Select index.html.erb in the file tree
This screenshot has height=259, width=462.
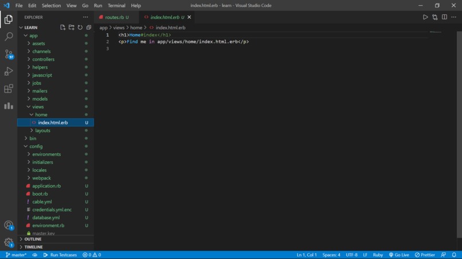(x=56, y=122)
